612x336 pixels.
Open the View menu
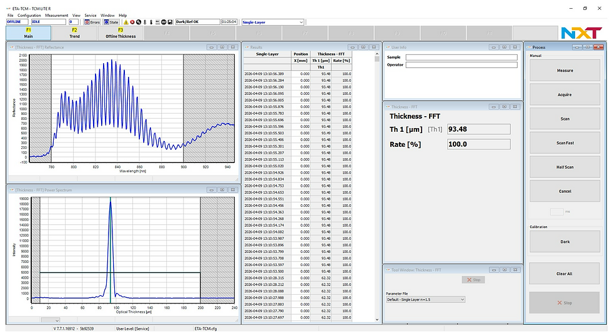coord(76,16)
